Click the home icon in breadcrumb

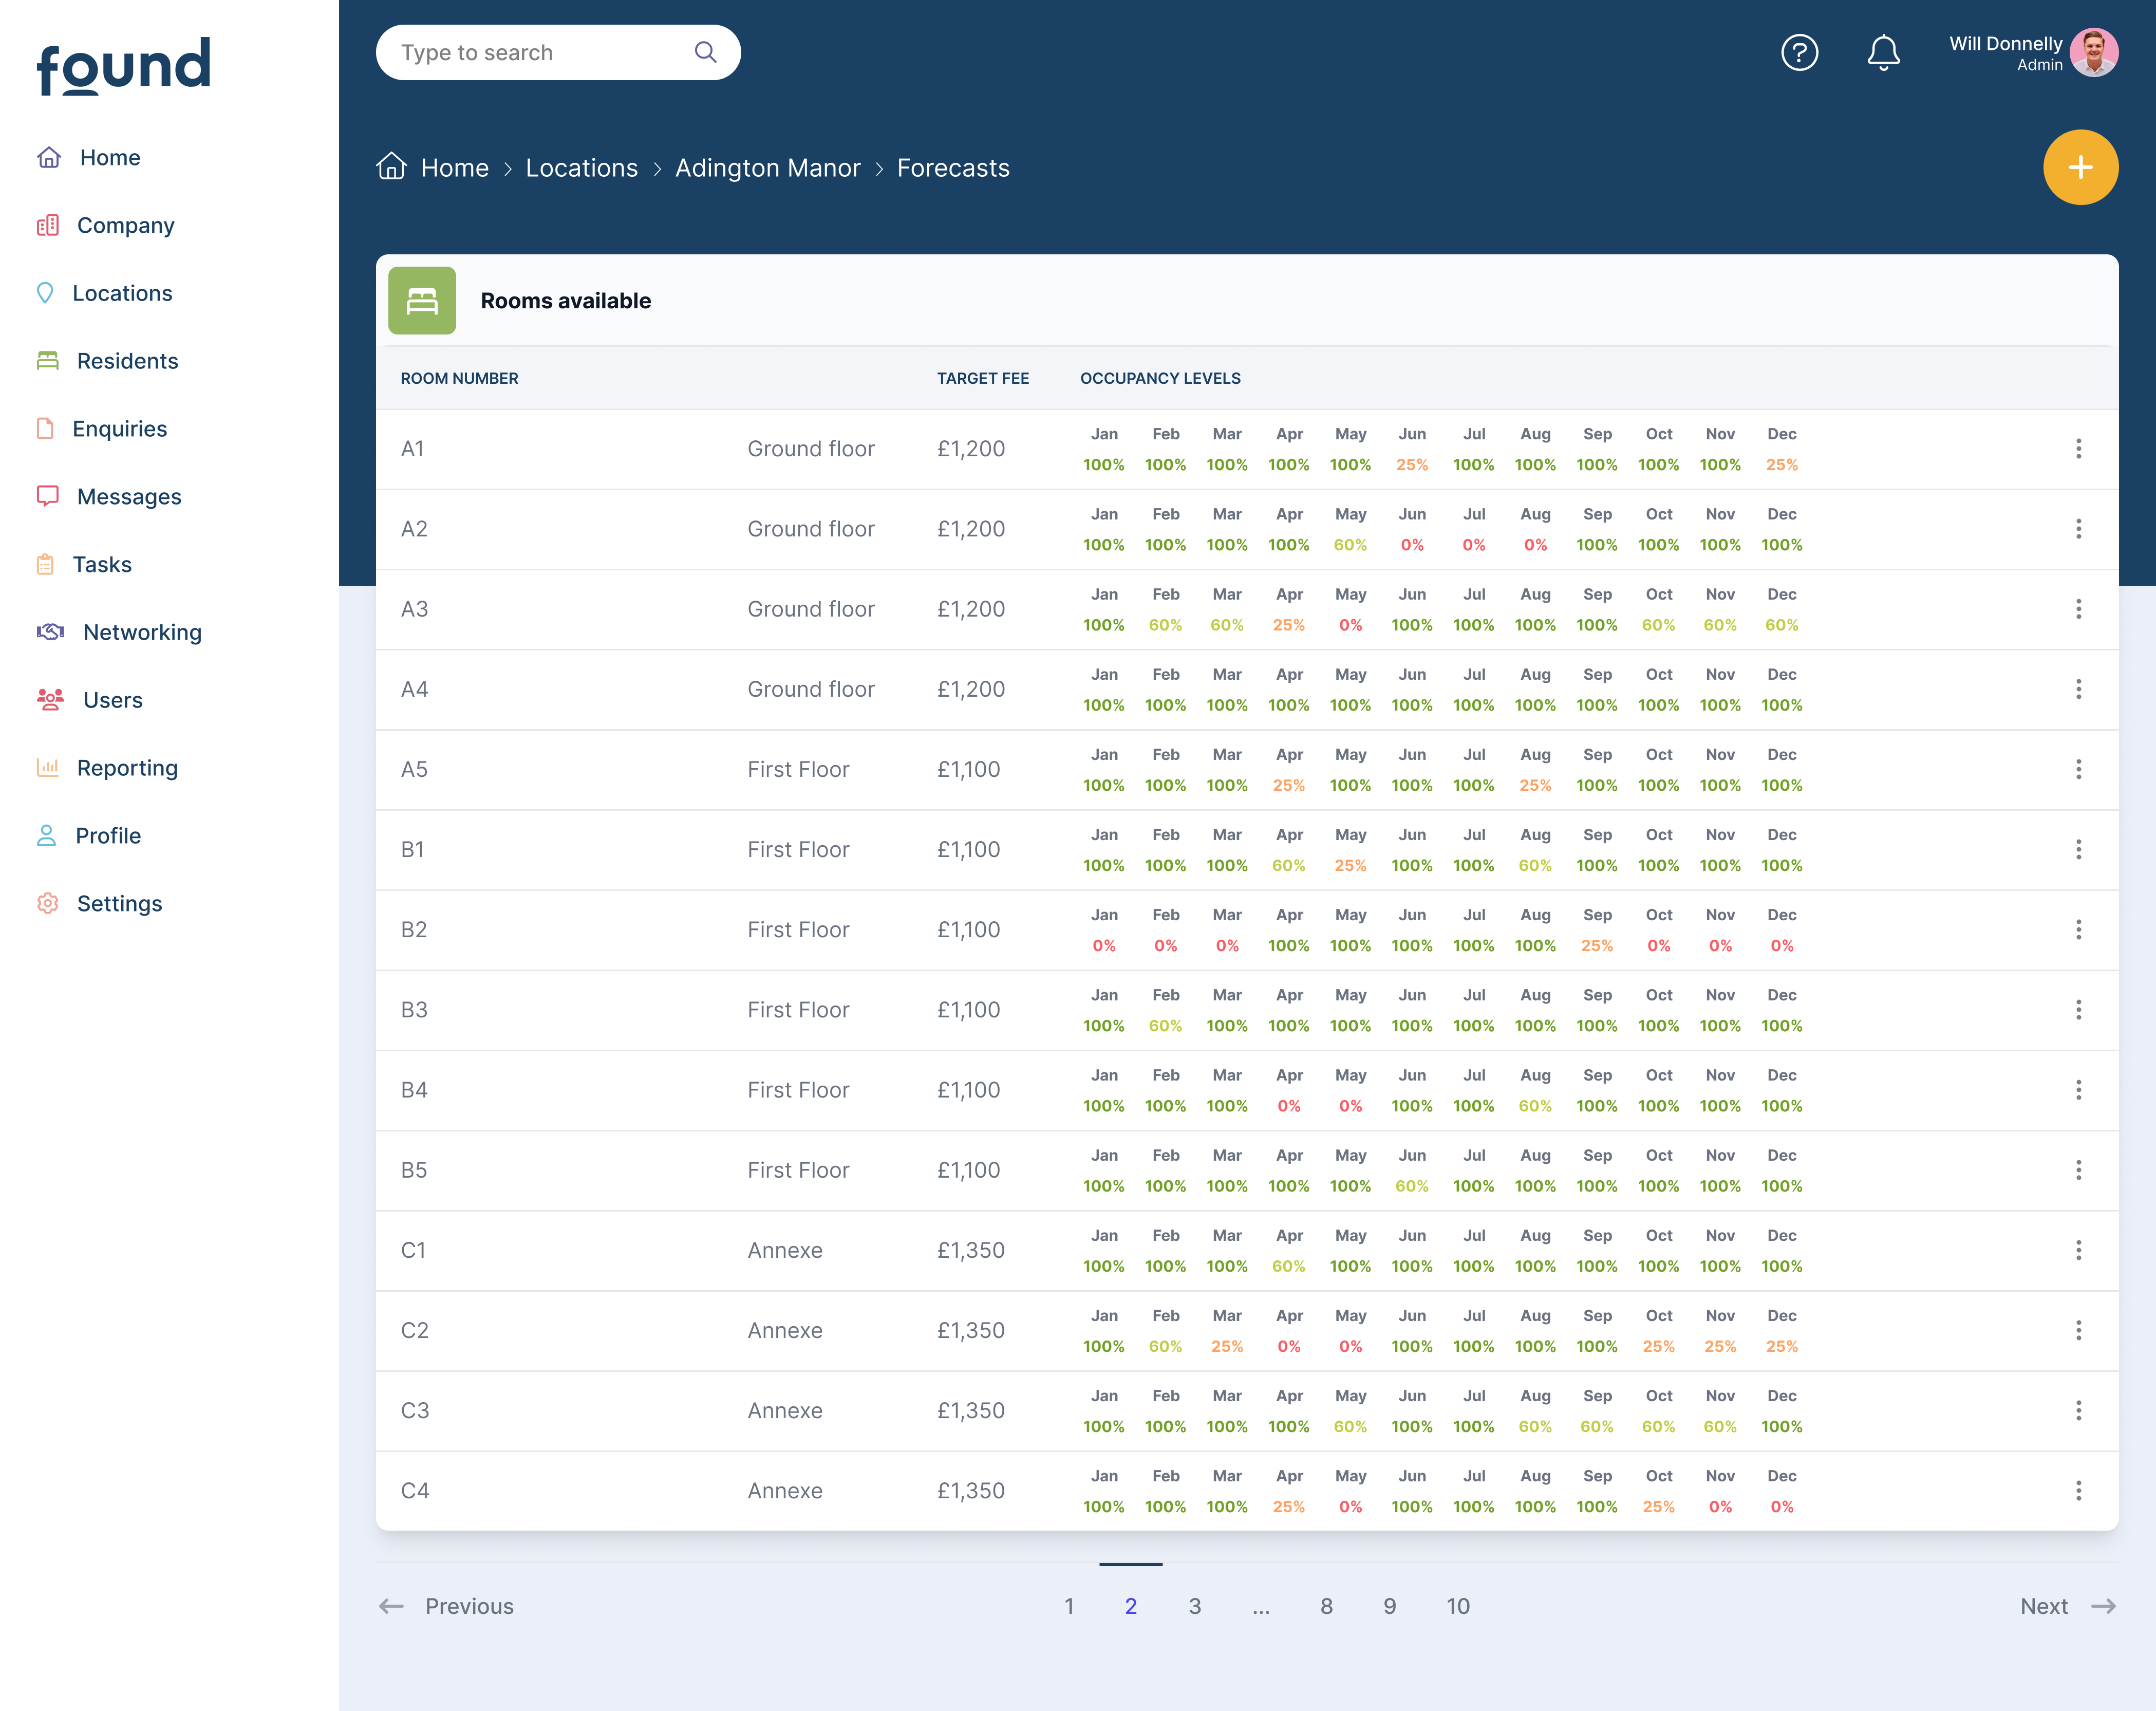391,166
